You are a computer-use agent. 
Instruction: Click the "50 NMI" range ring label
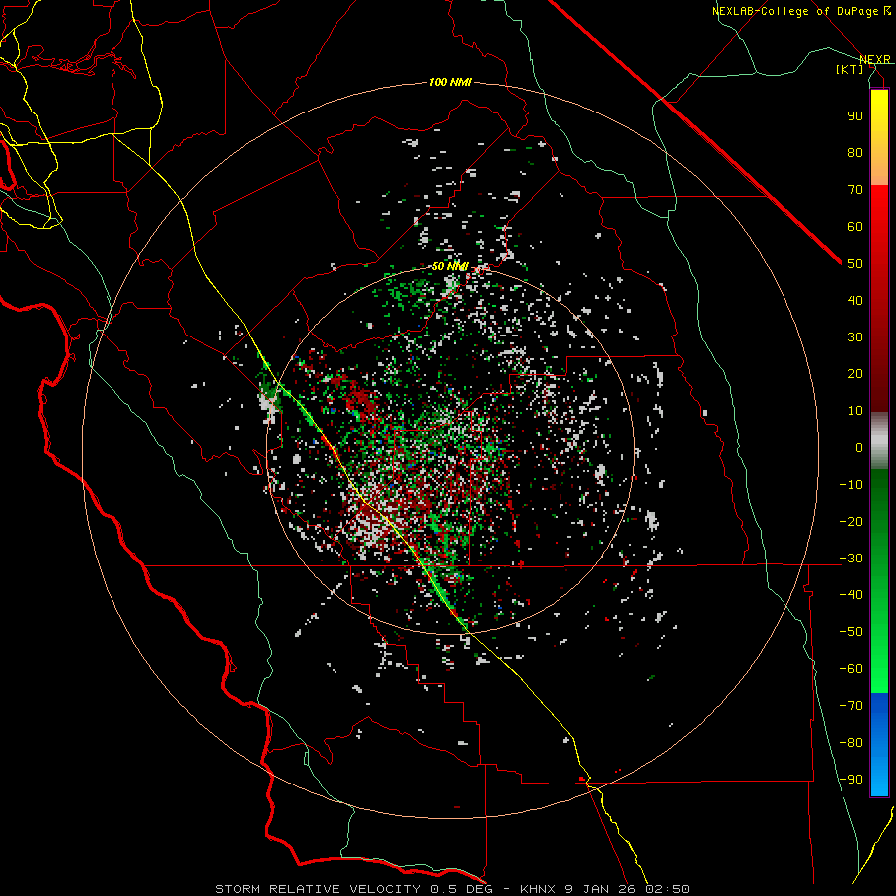pyautogui.click(x=450, y=266)
